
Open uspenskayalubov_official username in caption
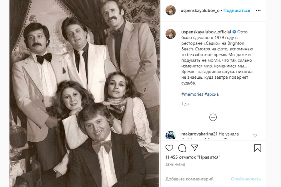(206, 31)
